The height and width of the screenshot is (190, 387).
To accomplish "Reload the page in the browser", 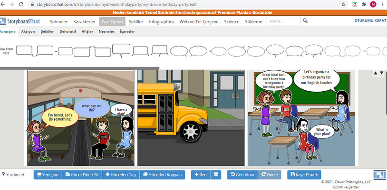I will (x=21, y=4).
